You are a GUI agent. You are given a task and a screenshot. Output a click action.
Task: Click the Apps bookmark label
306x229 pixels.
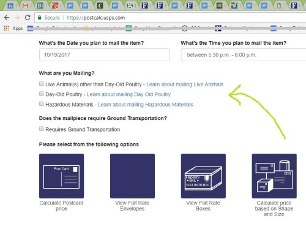pyautogui.click(x=18, y=28)
